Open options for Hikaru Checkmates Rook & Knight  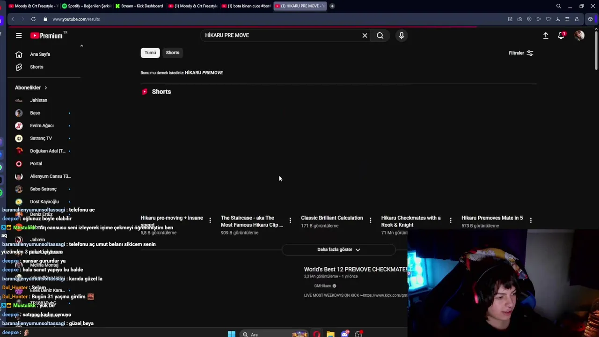(x=451, y=220)
